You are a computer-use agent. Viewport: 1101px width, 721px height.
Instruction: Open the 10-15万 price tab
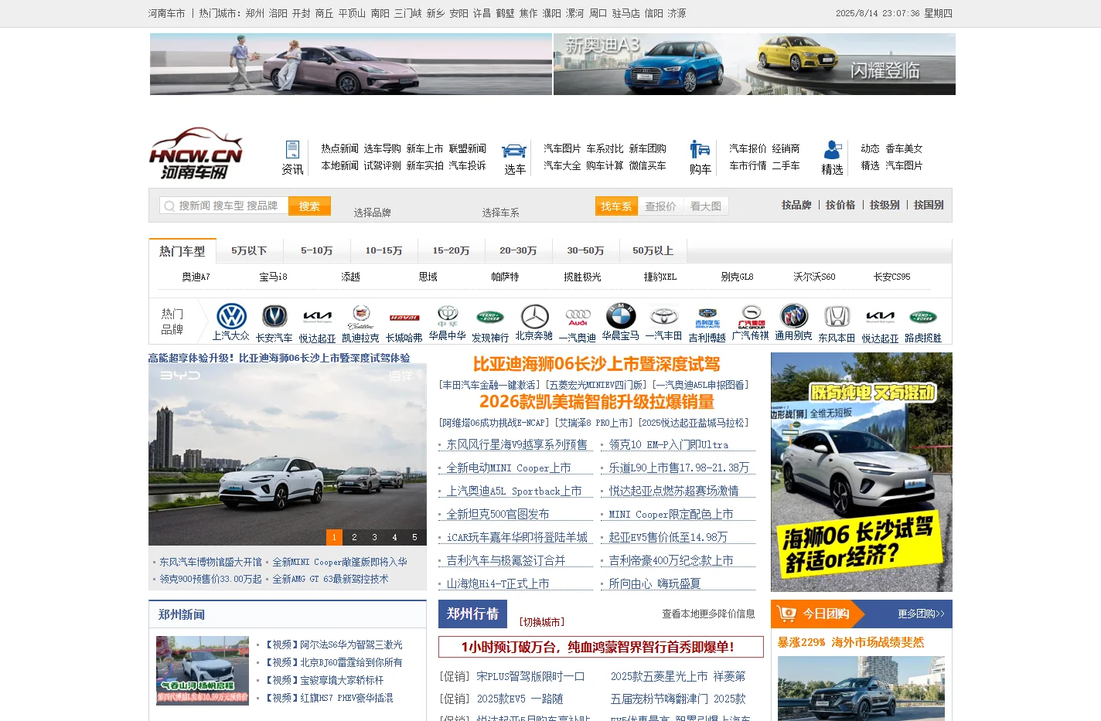pyautogui.click(x=384, y=251)
